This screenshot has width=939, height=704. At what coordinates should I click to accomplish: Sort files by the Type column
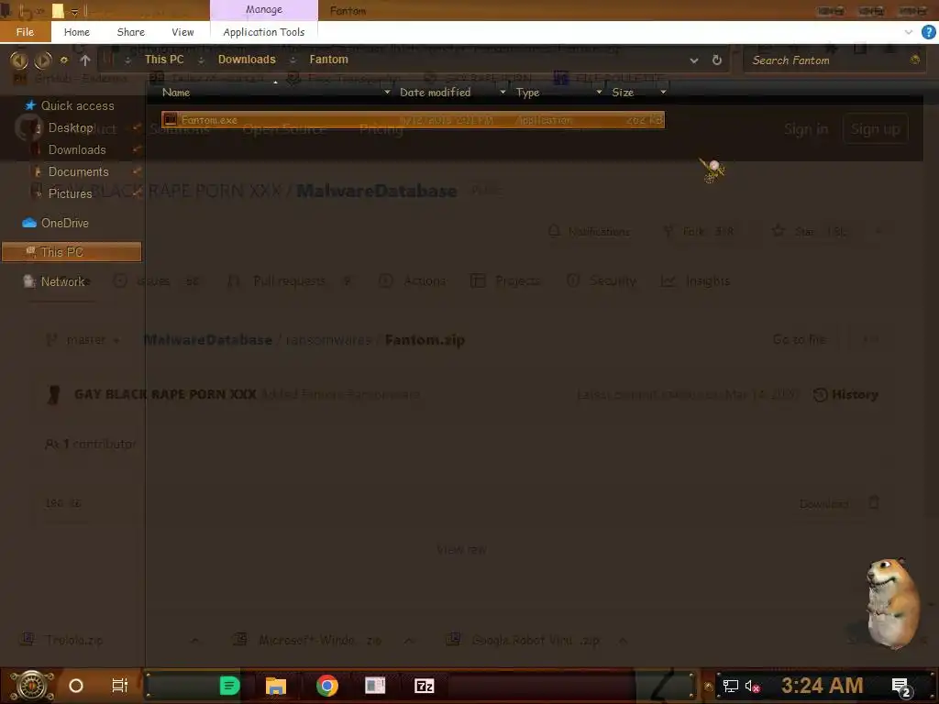527,93
